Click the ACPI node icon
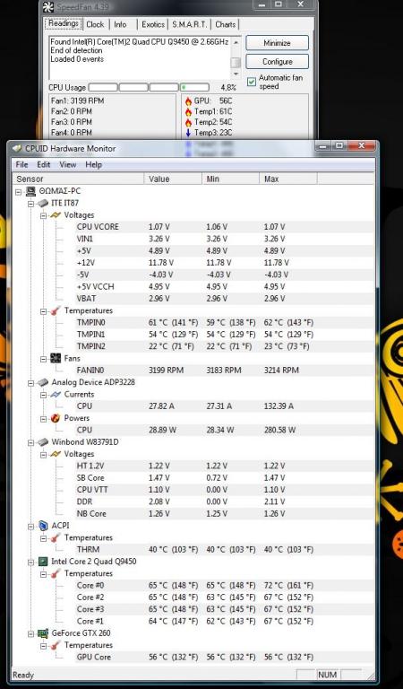The image size is (403, 689). point(43,526)
